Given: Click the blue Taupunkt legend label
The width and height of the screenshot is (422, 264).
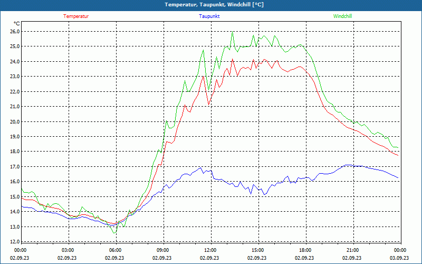Looking at the screenshot, I should [209, 16].
